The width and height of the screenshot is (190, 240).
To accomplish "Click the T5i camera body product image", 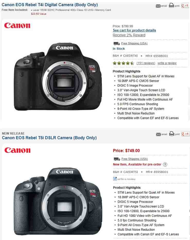I will 58,201.
